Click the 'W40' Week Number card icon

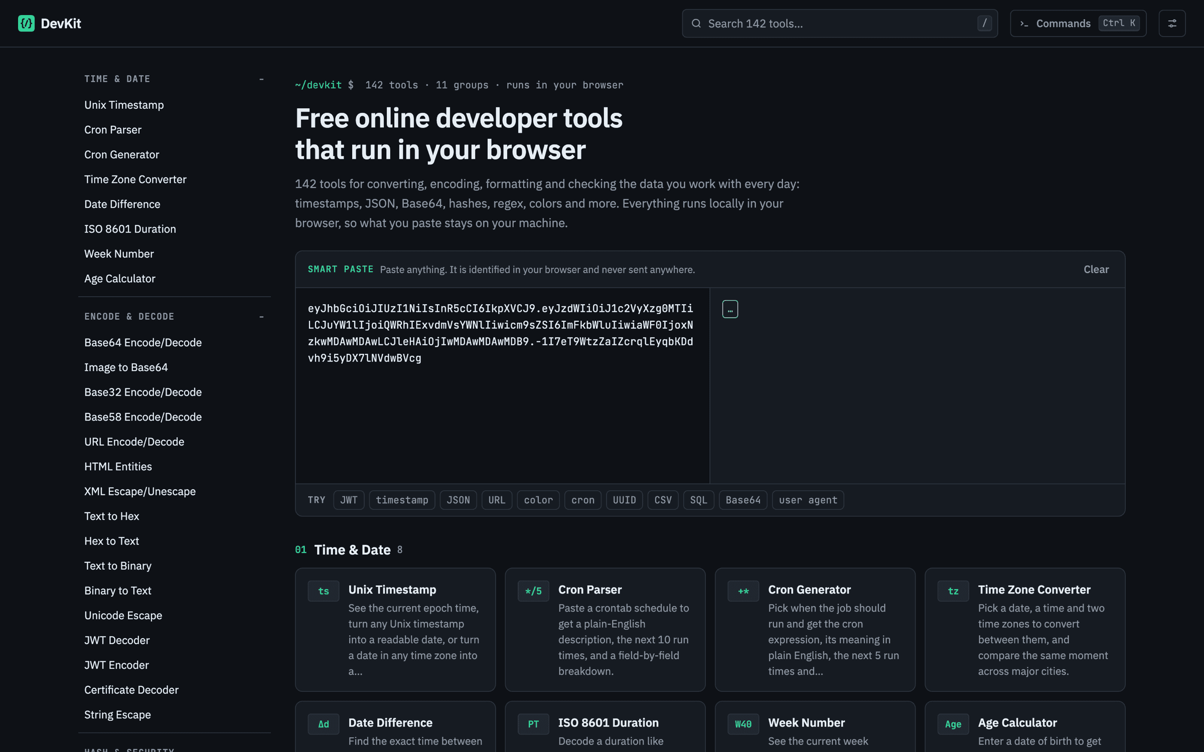click(743, 724)
